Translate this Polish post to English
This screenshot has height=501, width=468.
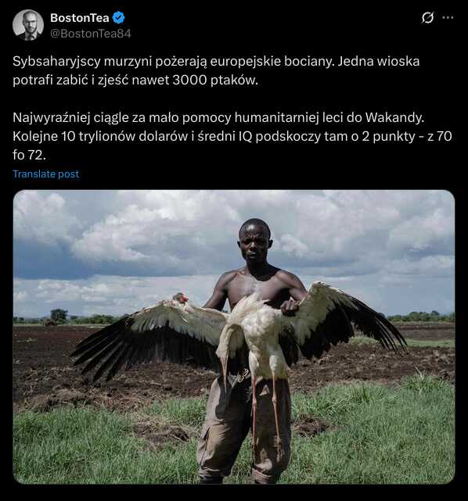pyautogui.click(x=45, y=174)
